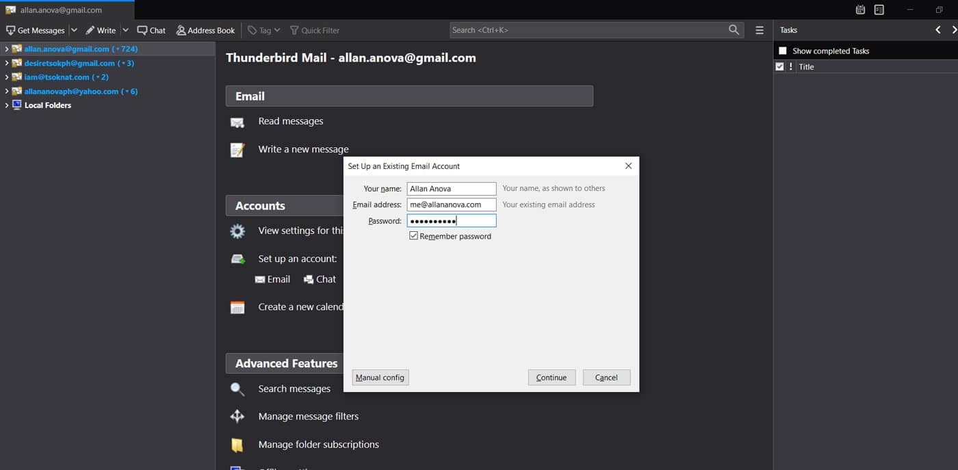Click the Chat account setup link
Viewport: 958px width, 470px height.
point(320,279)
